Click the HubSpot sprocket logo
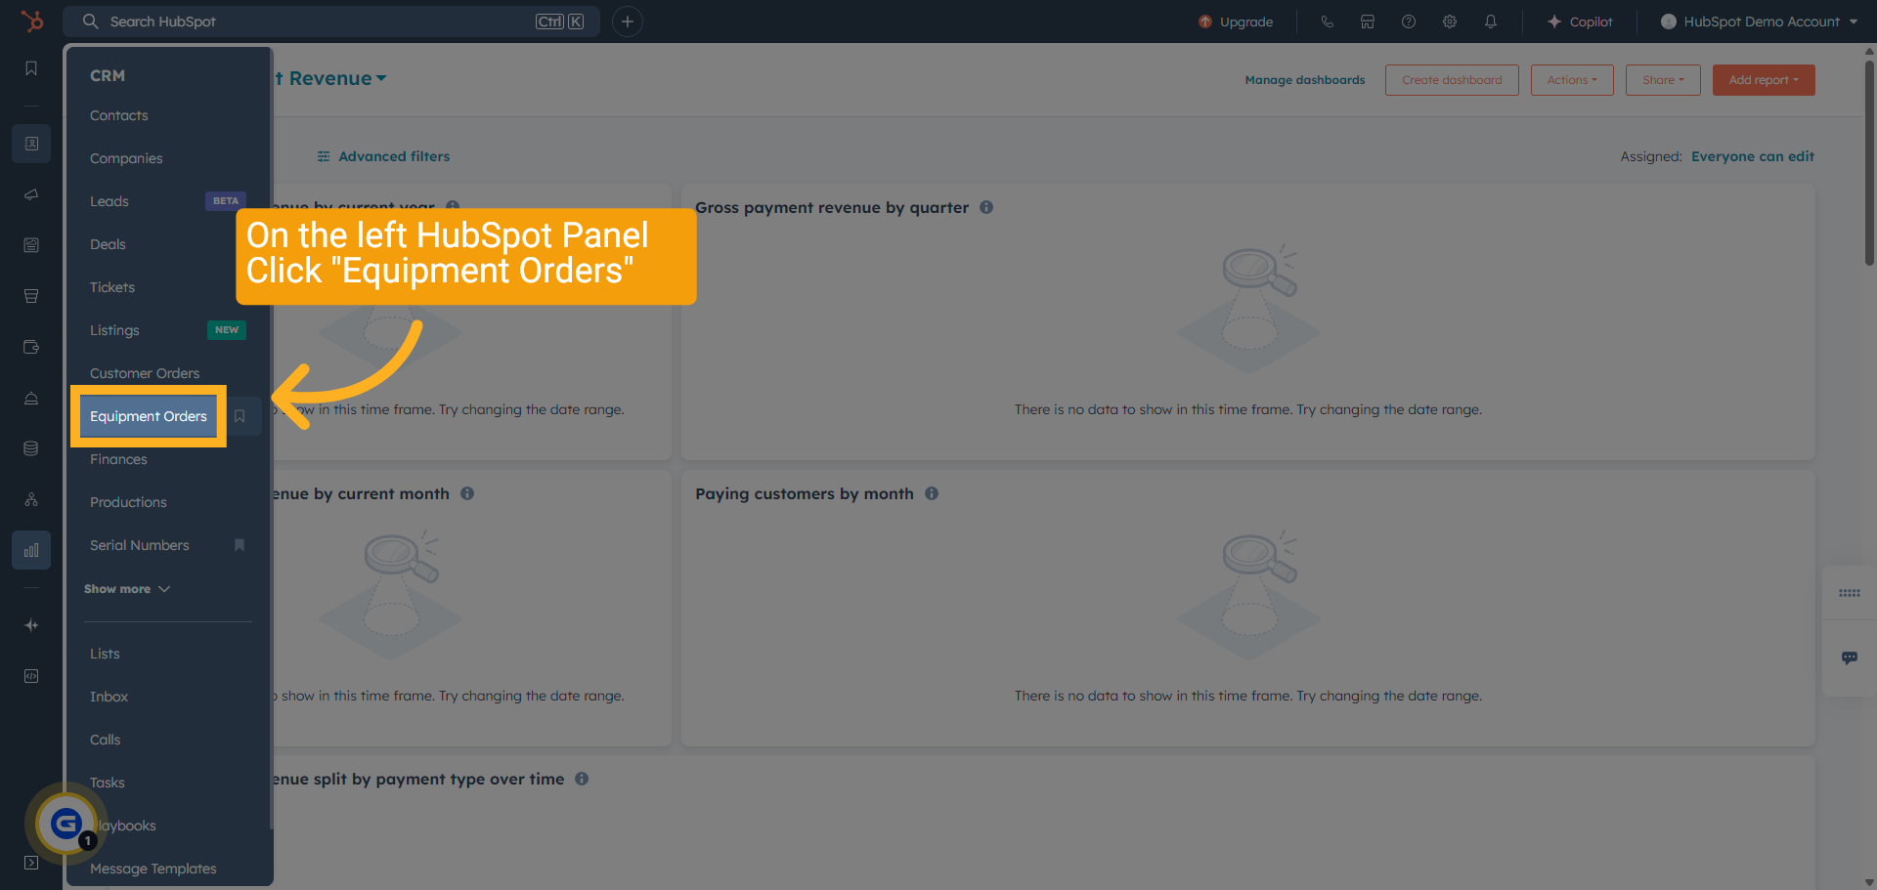Viewport: 1877px width, 890px height. pyautogui.click(x=32, y=21)
